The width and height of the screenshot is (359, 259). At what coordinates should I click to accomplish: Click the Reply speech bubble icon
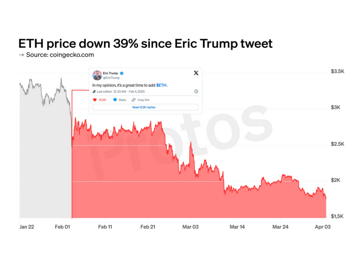coord(115,100)
